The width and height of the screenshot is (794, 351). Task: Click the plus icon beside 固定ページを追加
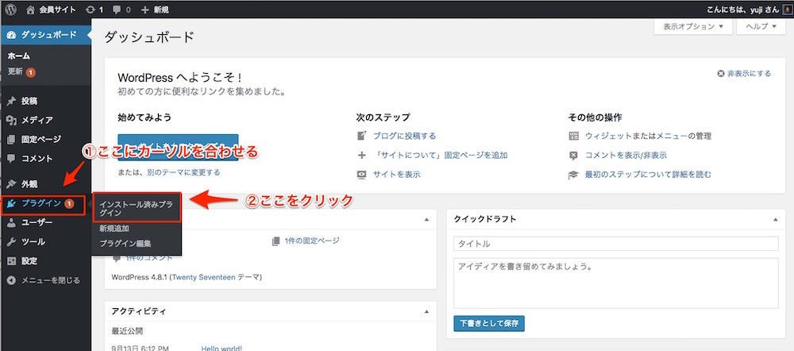[x=361, y=155]
